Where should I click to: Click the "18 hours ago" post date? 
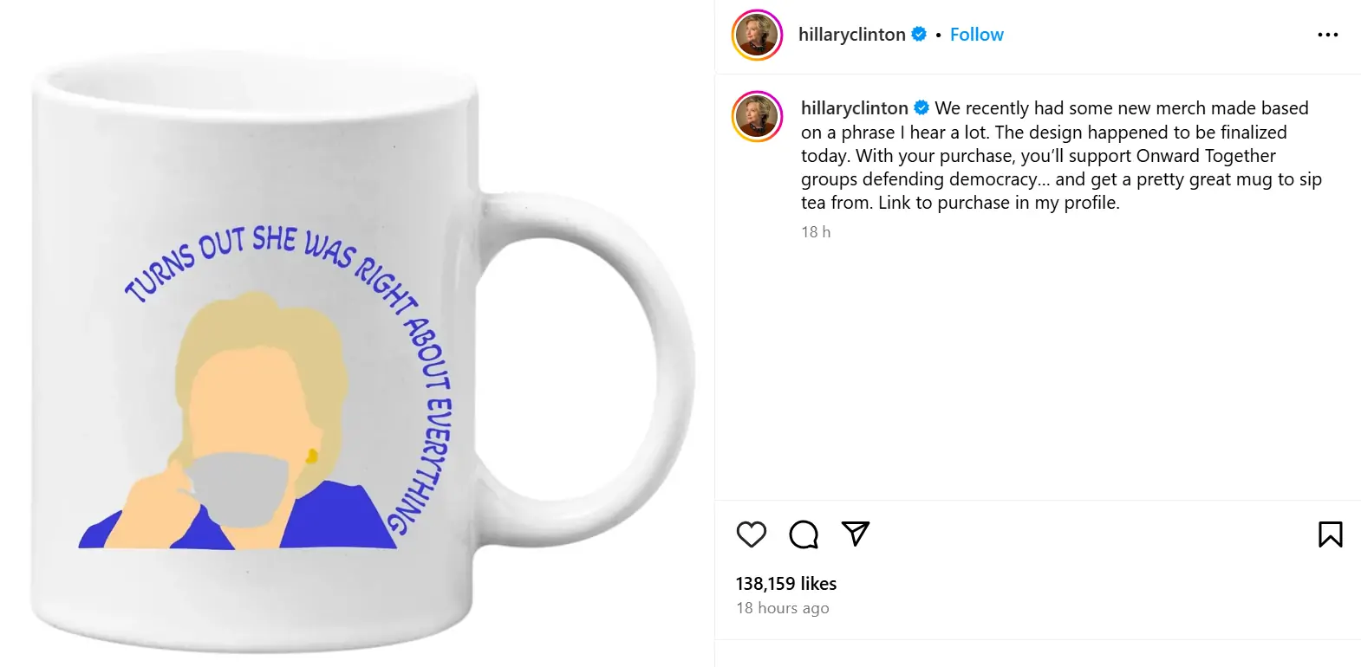click(782, 608)
